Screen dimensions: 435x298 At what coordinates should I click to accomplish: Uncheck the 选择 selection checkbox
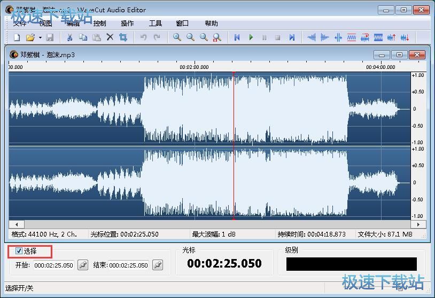pos(19,251)
